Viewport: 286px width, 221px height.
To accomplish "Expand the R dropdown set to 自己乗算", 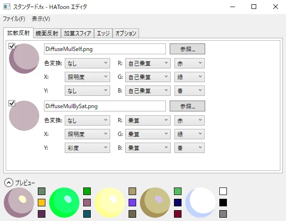I will click(x=147, y=63).
